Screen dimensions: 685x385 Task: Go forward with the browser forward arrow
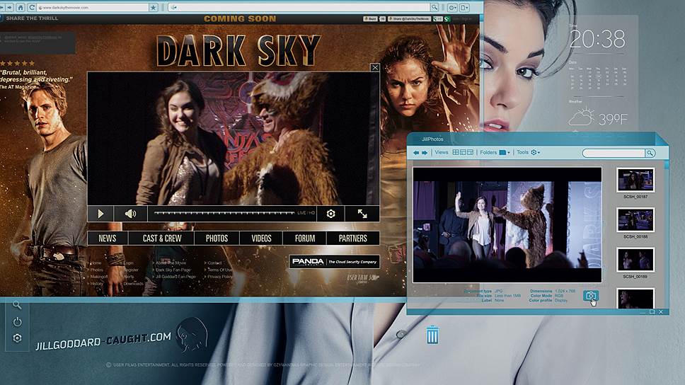pyautogui.click(x=9, y=7)
